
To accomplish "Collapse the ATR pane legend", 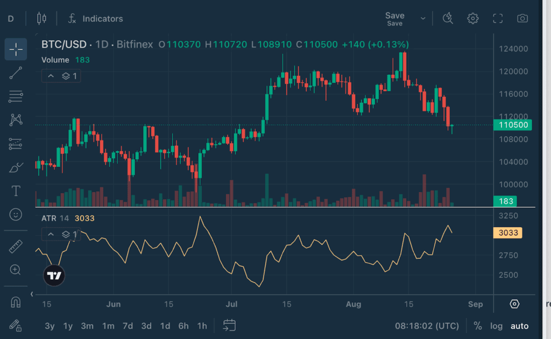I will (x=51, y=234).
